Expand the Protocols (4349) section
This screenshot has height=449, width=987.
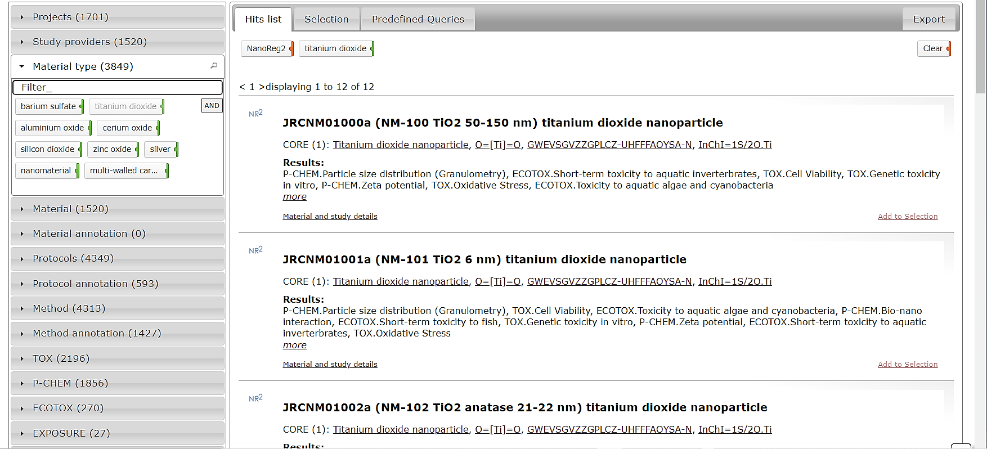coord(73,258)
